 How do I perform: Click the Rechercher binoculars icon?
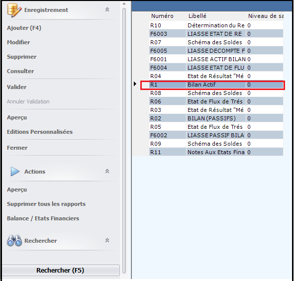[14, 241]
